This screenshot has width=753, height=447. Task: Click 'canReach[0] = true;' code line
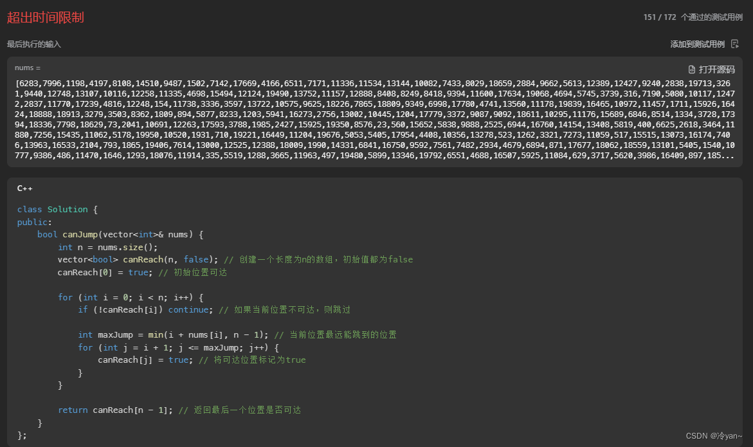point(142,272)
